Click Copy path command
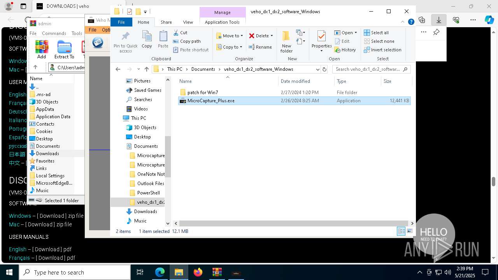 coord(187,41)
